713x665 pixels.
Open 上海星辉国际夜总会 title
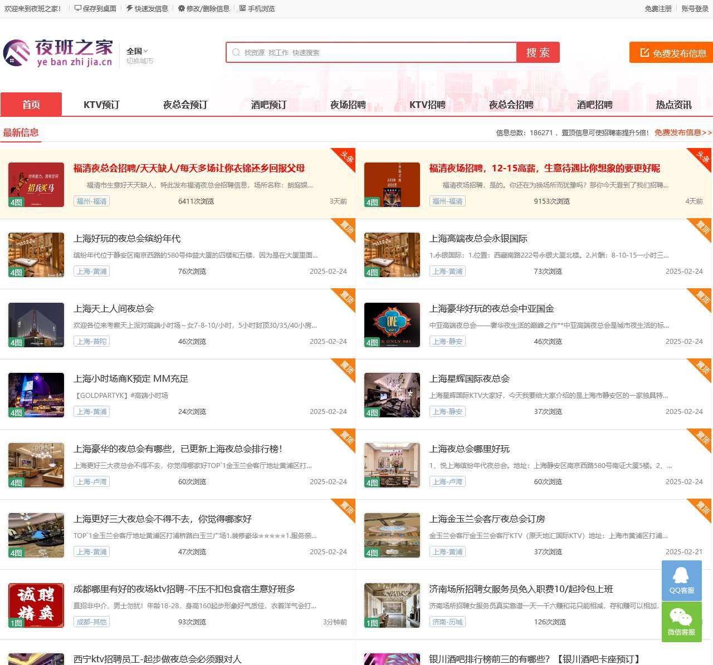470,378
